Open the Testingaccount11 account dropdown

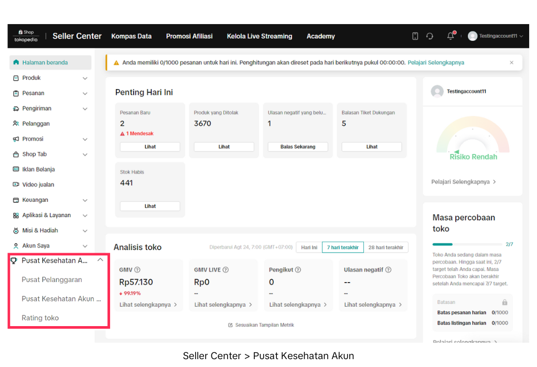click(496, 36)
